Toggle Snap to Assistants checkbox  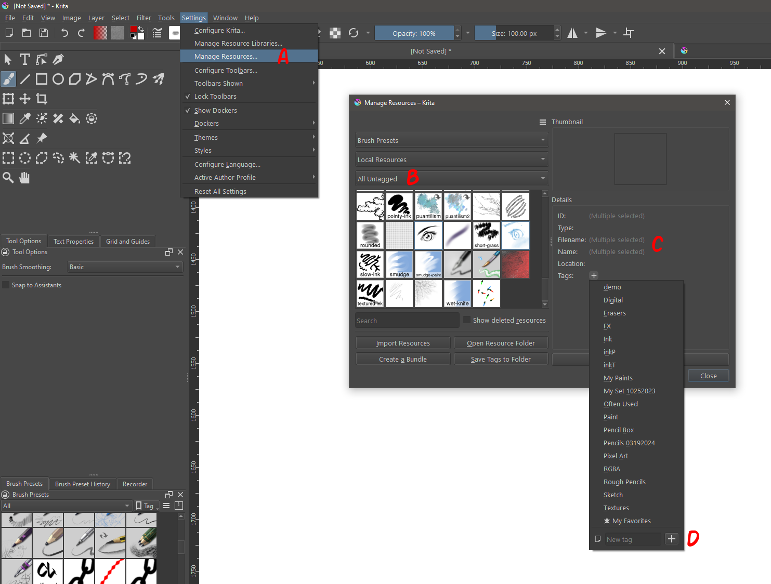[x=6, y=285]
